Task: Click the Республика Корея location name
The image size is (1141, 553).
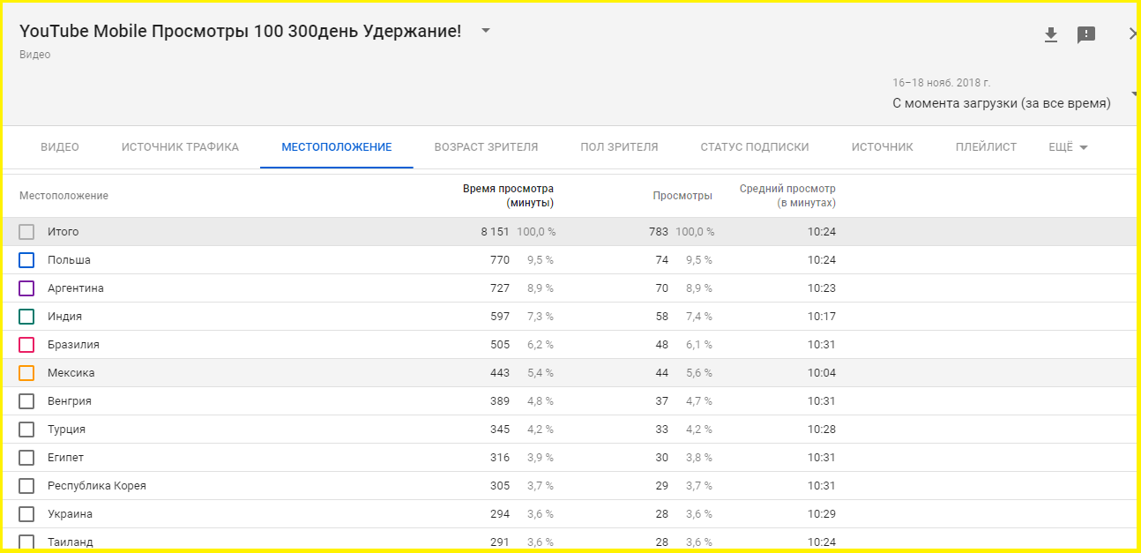Action: tap(97, 486)
